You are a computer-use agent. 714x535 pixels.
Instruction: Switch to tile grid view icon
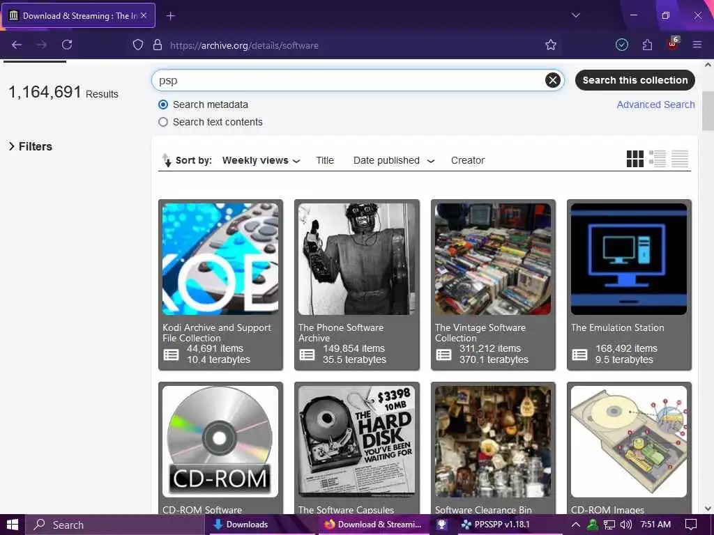pyautogui.click(x=635, y=159)
